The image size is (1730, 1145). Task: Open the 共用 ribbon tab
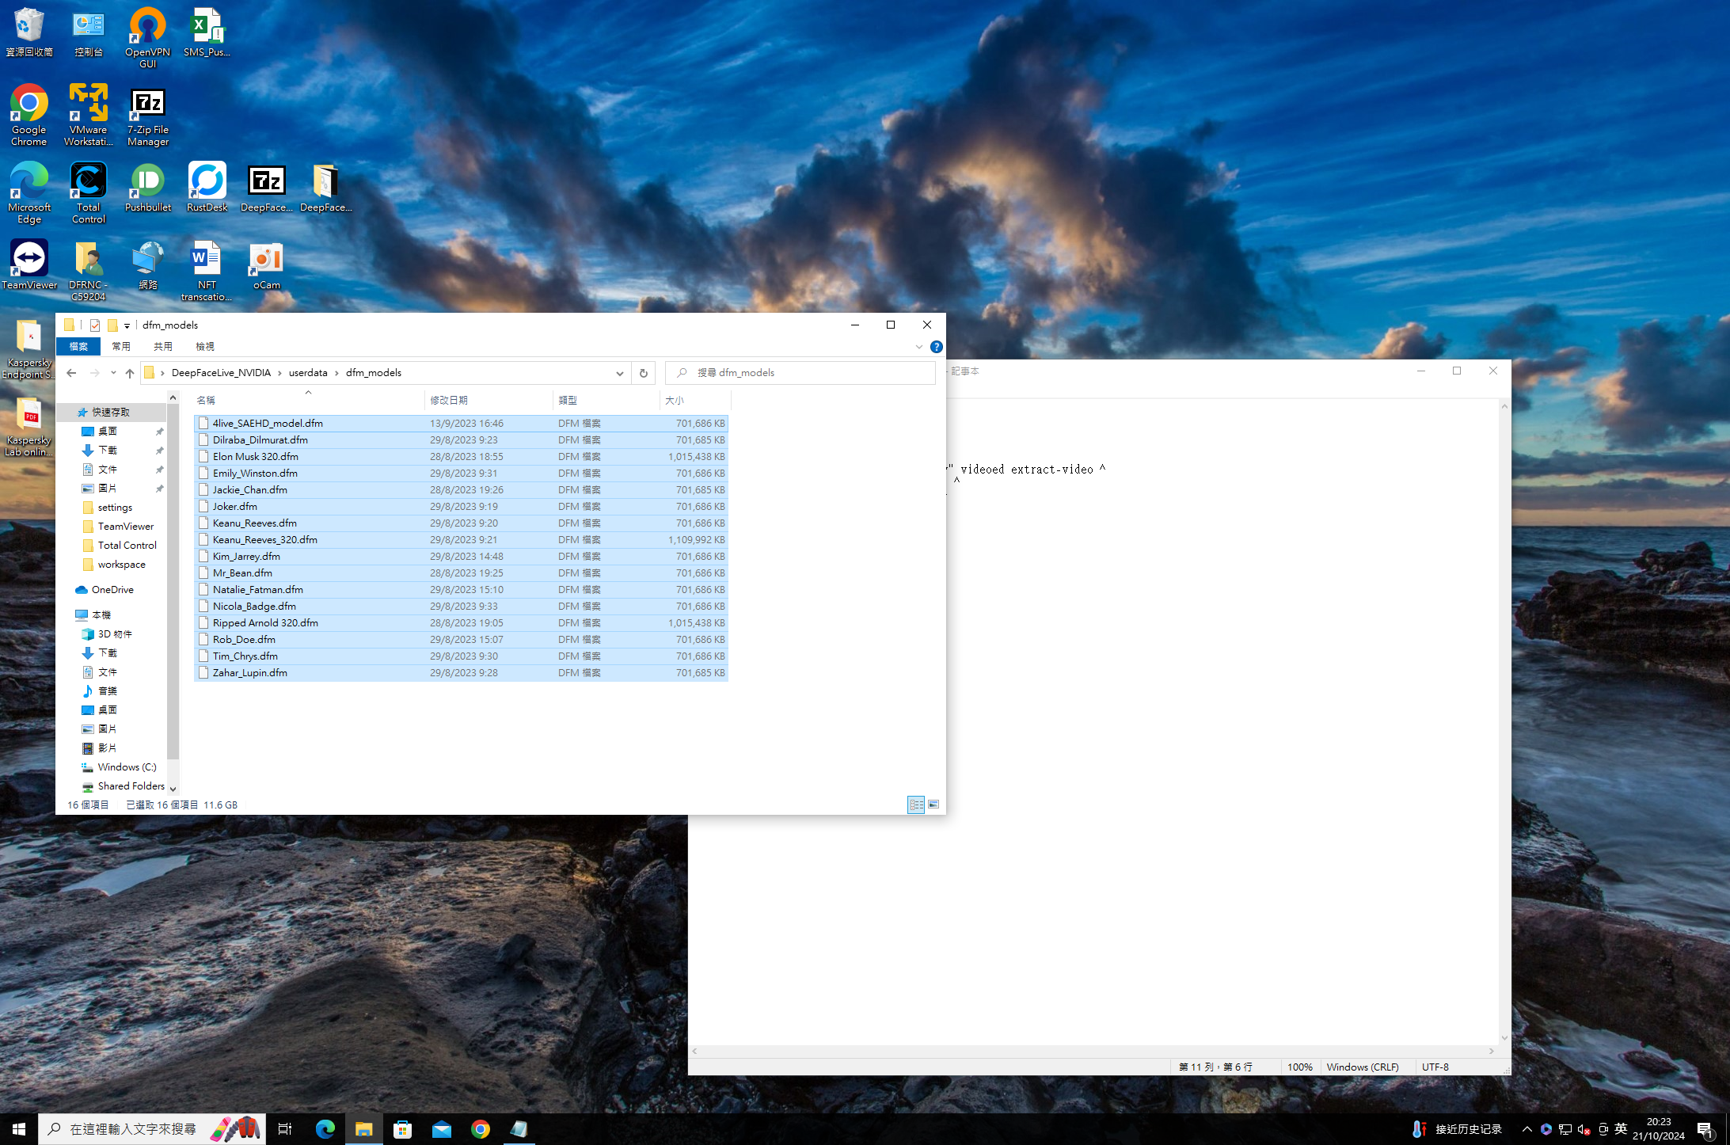coord(163,347)
